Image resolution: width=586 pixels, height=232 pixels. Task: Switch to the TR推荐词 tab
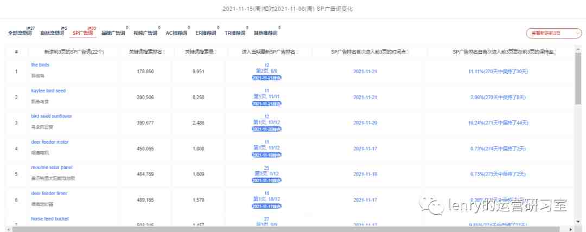point(235,33)
